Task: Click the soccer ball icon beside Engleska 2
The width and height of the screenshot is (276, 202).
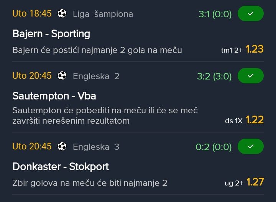Action: coord(62,76)
